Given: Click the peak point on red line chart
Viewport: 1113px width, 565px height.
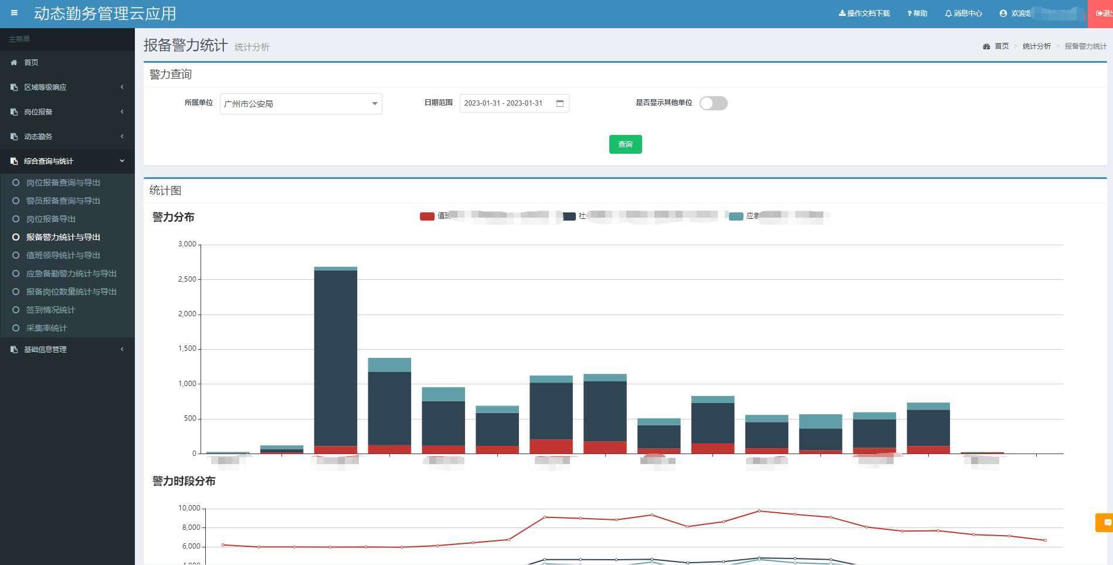Looking at the screenshot, I should (759, 511).
